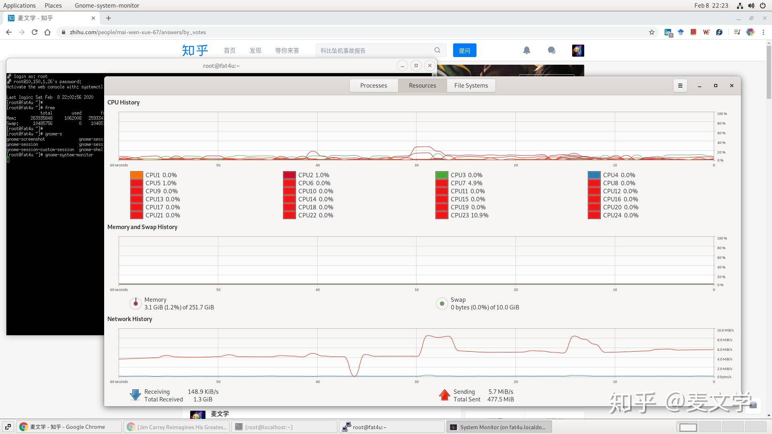
Task: Open the 发现 link in Zhihu header
Action: (x=255, y=50)
